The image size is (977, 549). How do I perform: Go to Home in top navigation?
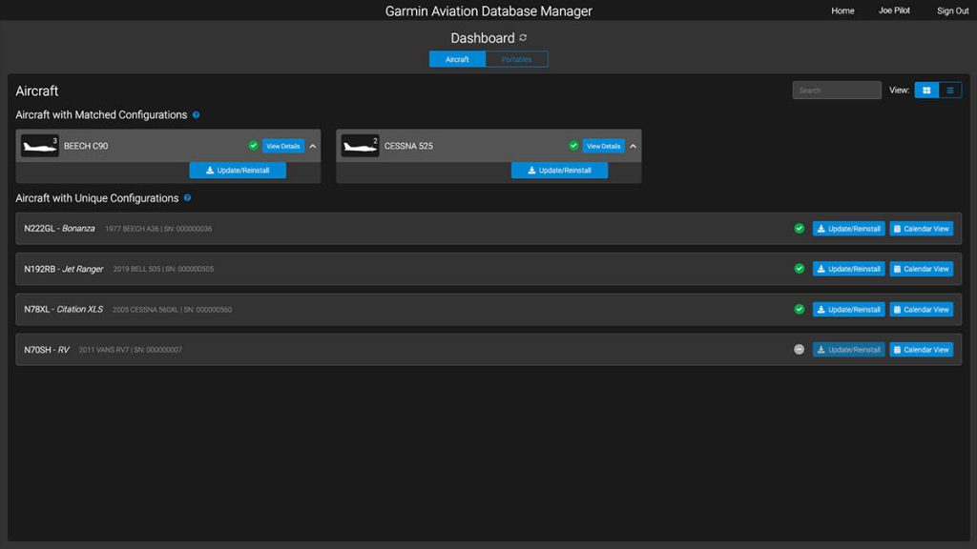tap(842, 10)
